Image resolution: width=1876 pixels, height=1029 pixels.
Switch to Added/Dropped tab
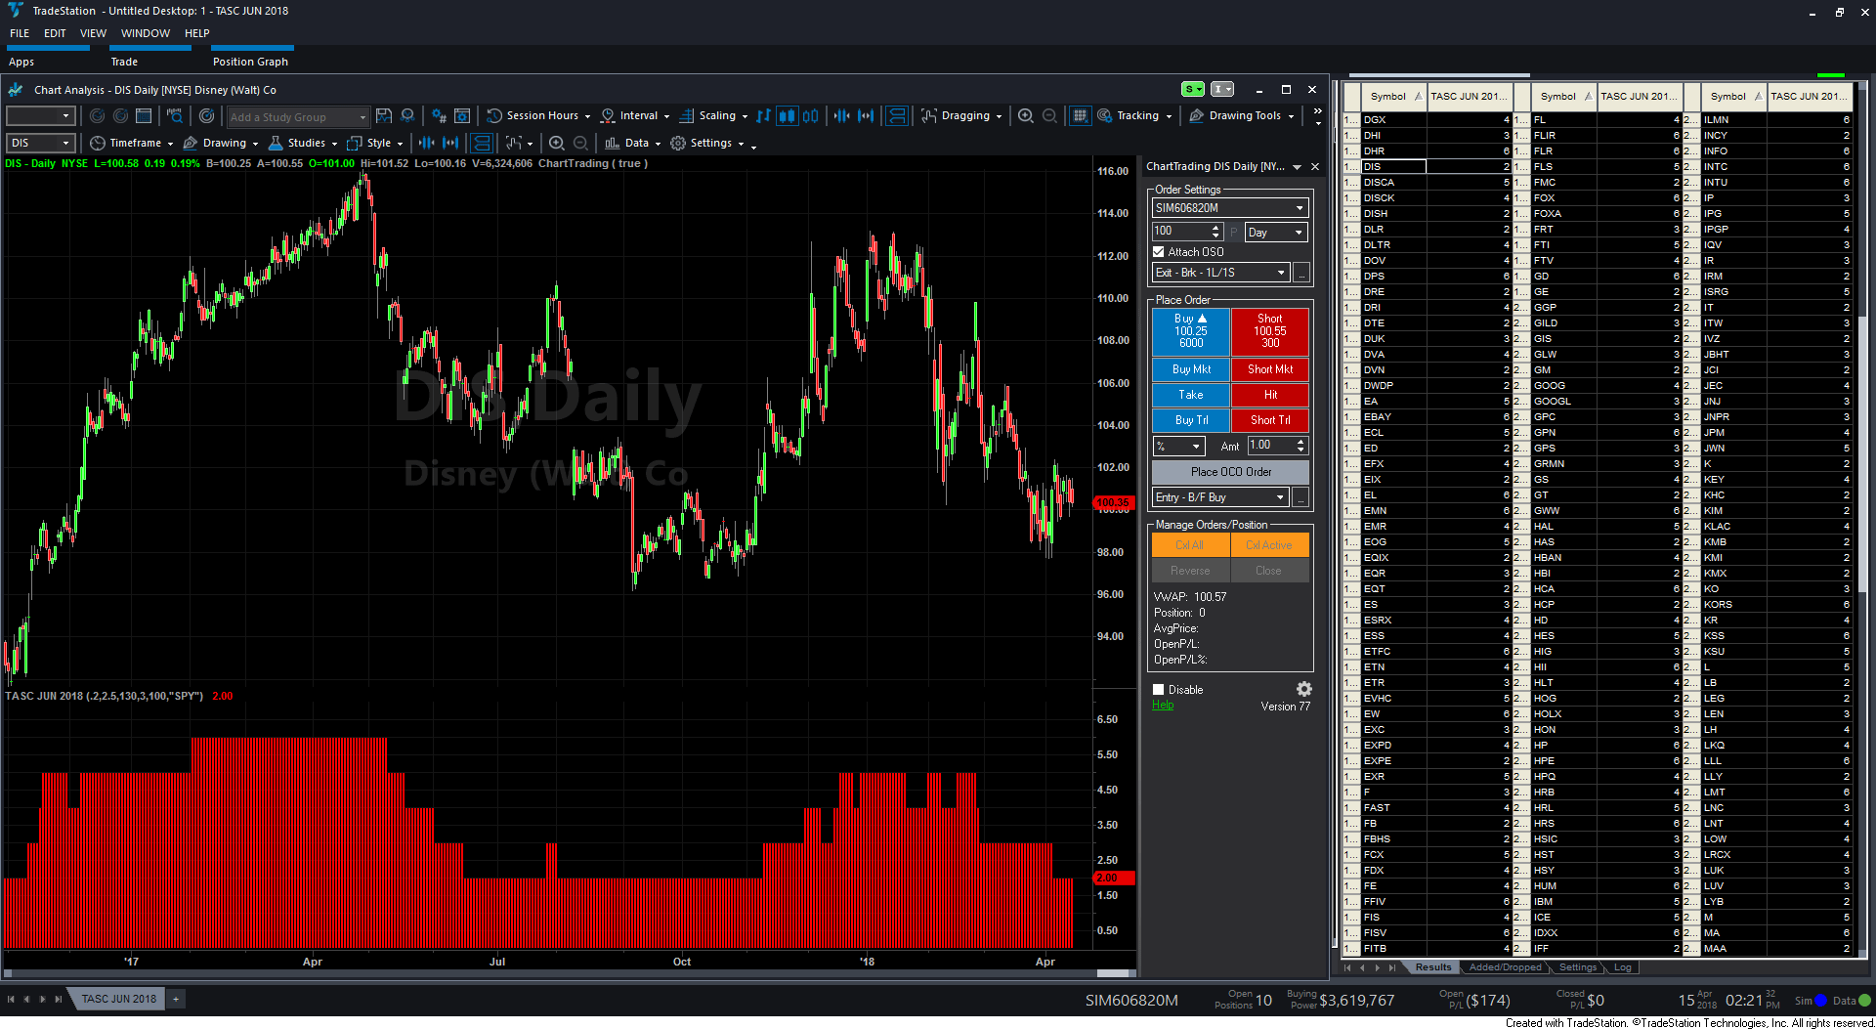tap(1505, 967)
